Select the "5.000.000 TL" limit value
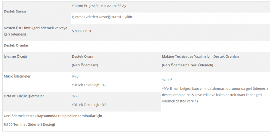Screen dimensions: 272x133 (x=82, y=31)
